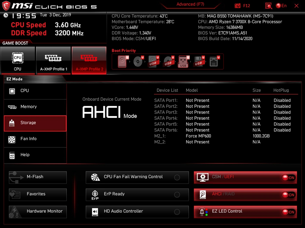Viewport: 305px width, 228px height.
Task: Toggle the ErP Ready radio
Action: (177, 195)
